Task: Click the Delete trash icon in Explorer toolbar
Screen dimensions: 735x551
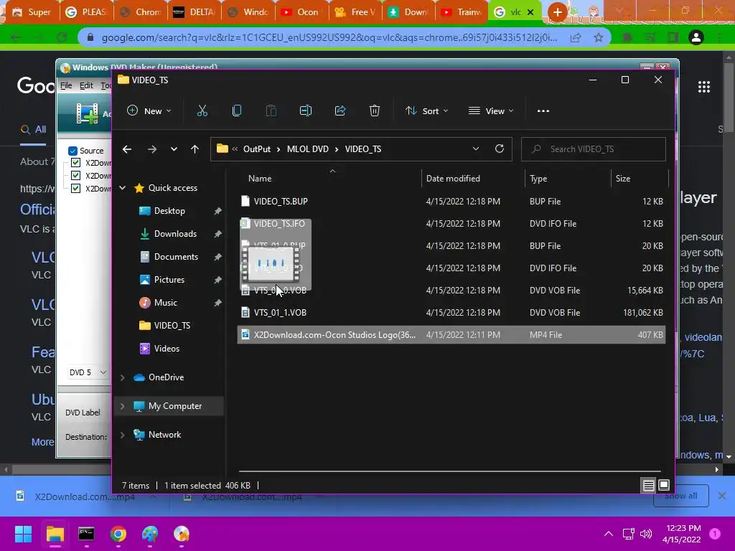Action: 374,111
